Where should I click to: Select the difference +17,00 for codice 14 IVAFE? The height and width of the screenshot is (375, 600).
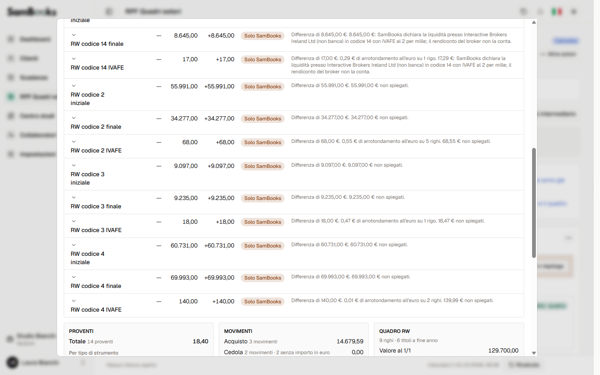tap(225, 60)
